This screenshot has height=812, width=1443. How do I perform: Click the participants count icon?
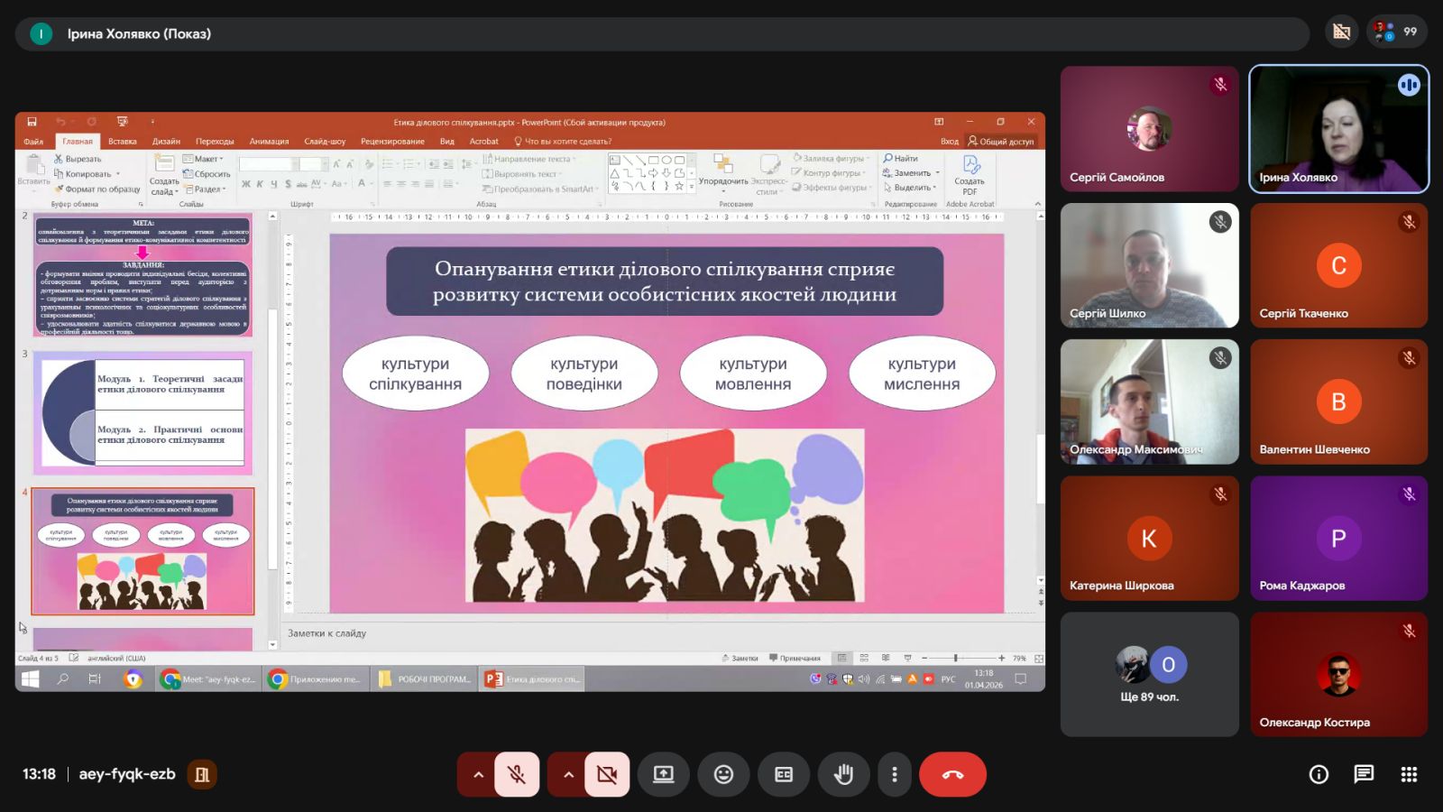point(1396,32)
